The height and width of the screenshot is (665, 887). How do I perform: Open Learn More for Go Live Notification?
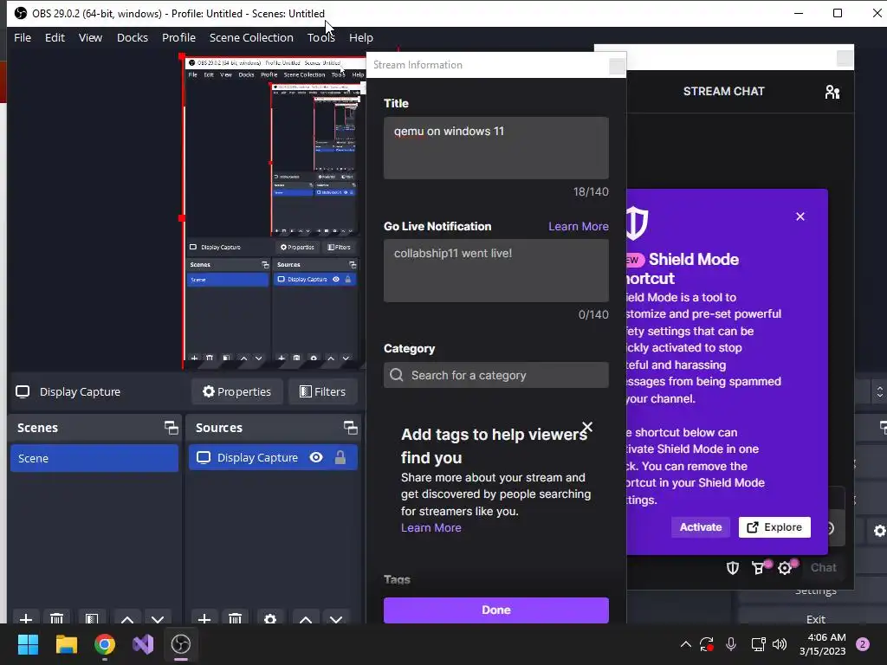point(578,227)
